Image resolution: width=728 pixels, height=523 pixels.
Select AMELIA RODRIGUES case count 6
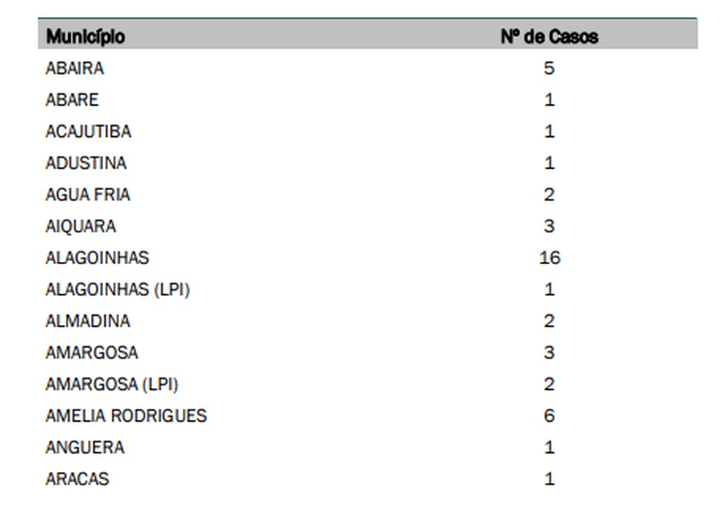[549, 416]
